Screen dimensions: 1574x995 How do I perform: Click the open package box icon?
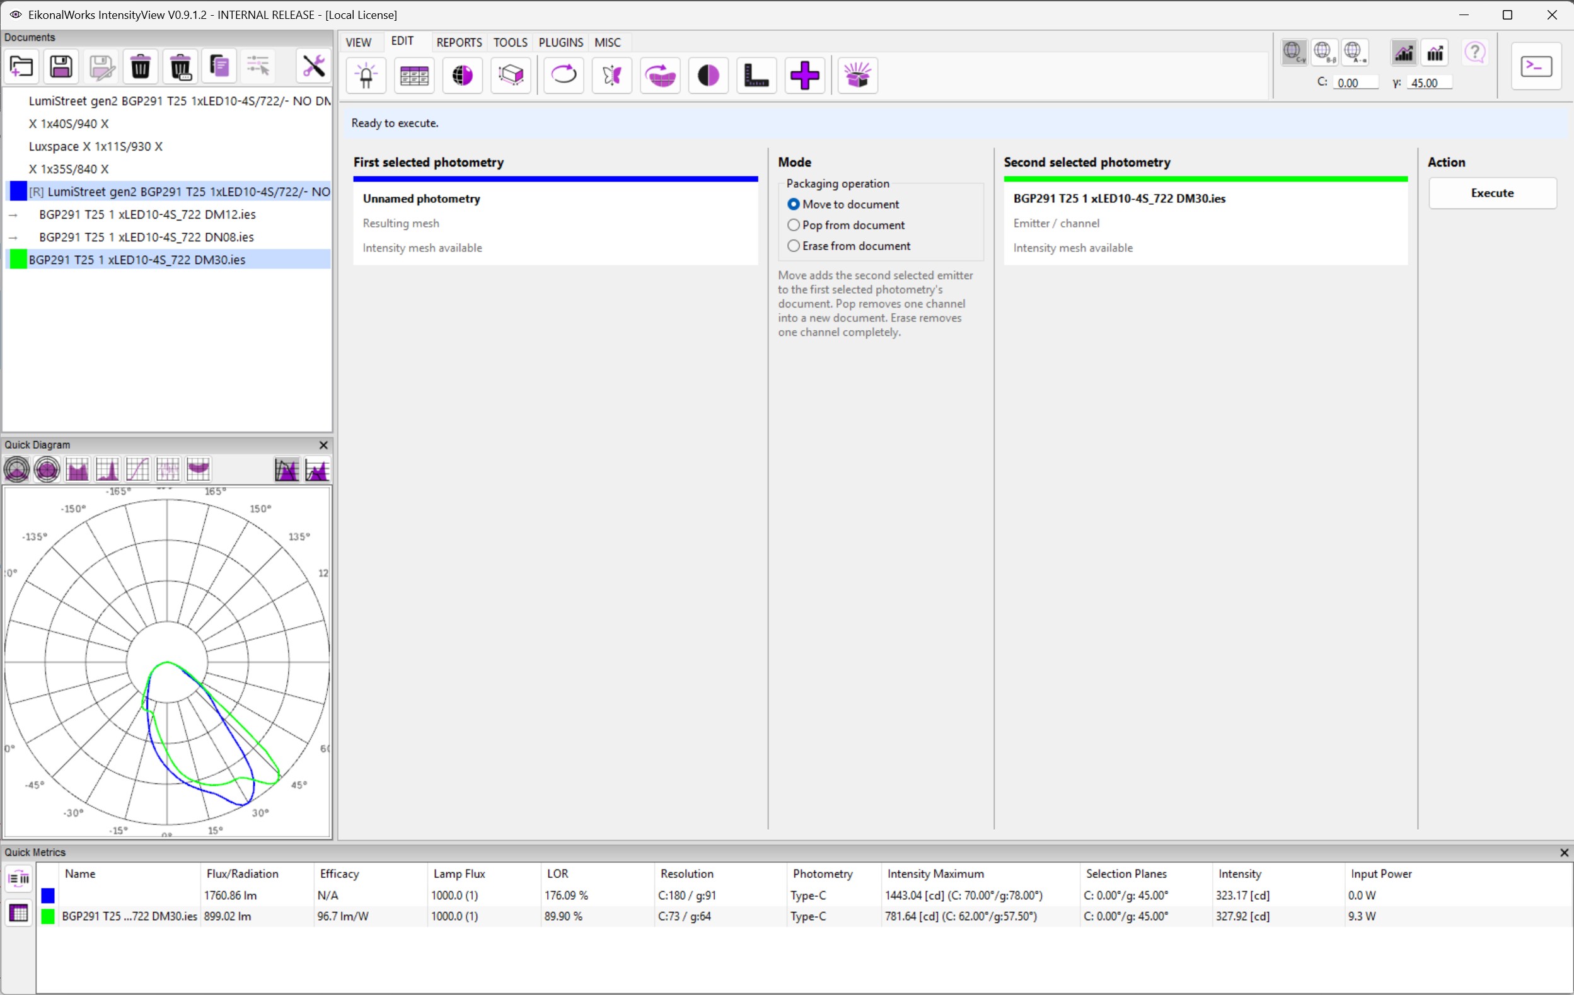pos(857,76)
